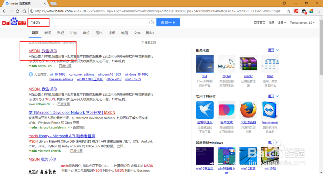Open the win10专业版 thumbnail
This screenshot has width=323, height=174.
[205, 156]
